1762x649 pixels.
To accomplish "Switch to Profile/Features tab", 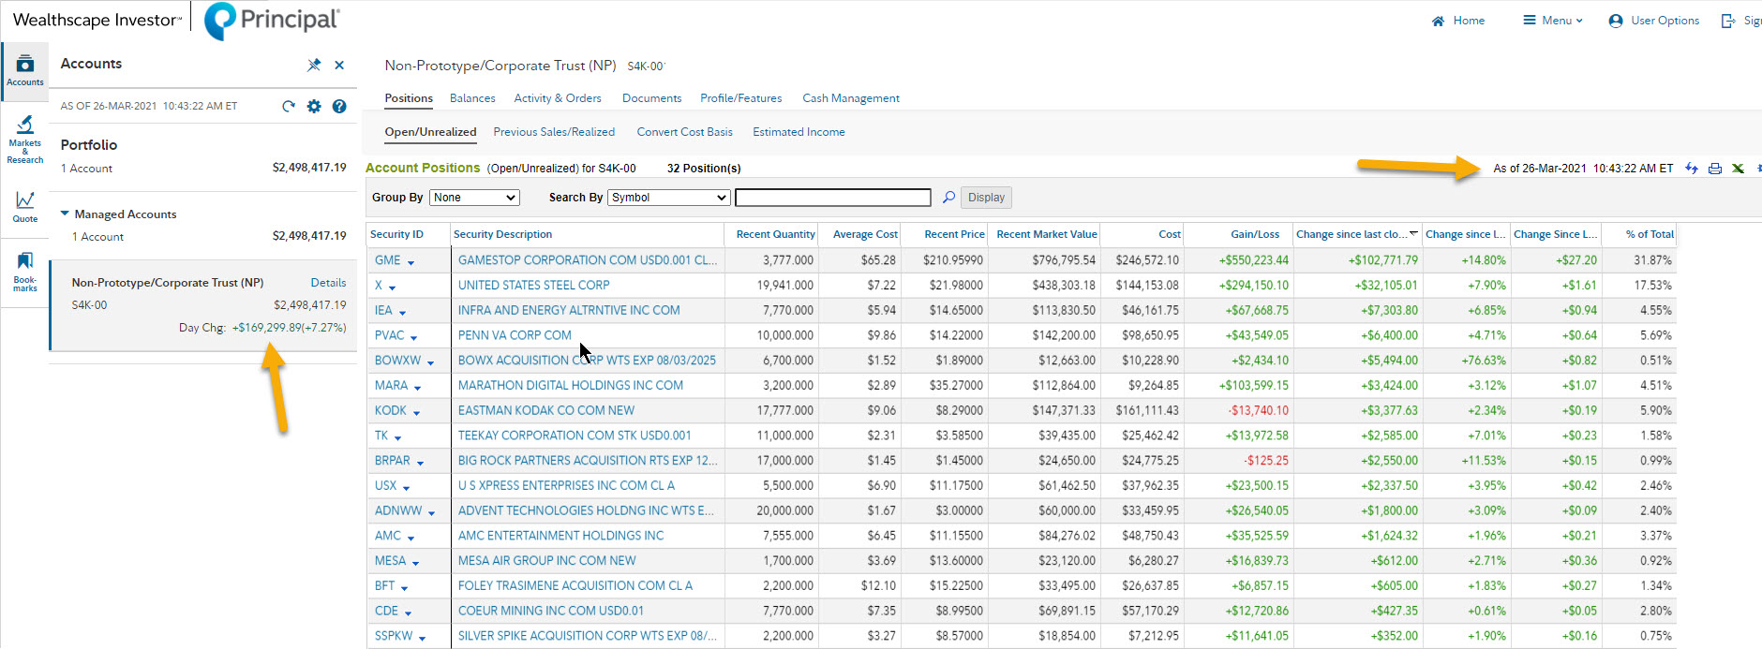I will (x=740, y=98).
